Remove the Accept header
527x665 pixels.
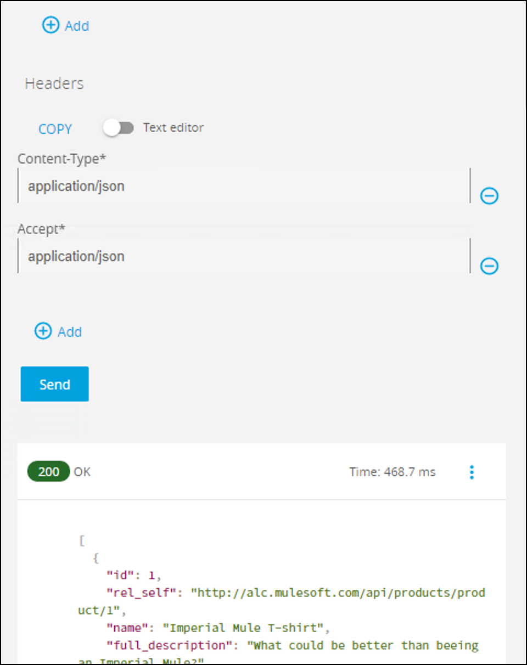click(x=489, y=266)
